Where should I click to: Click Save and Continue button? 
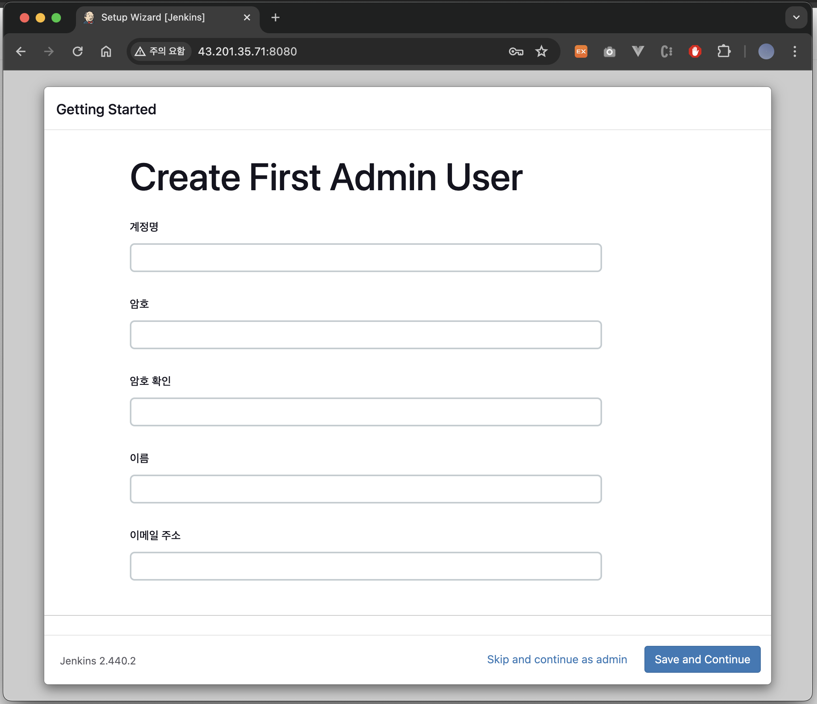tap(702, 659)
